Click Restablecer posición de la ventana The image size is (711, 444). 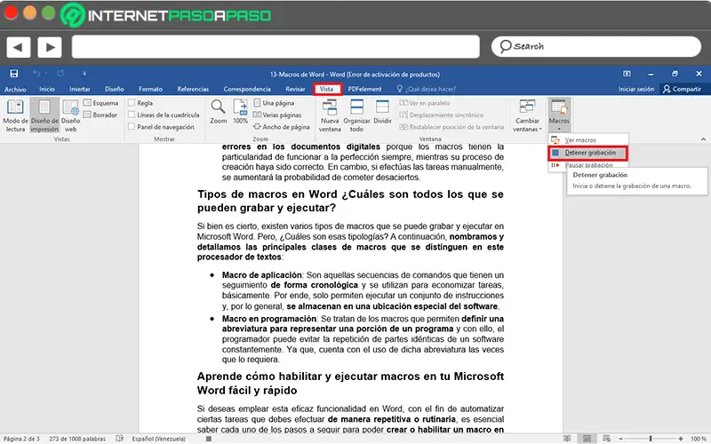(451, 127)
